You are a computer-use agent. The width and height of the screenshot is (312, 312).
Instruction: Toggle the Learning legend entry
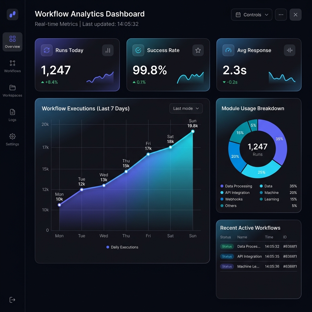[x=269, y=199]
